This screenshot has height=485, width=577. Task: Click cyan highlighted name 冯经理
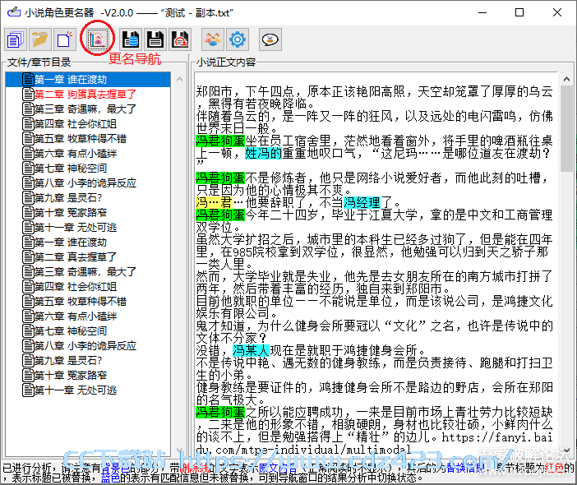pos(362,202)
